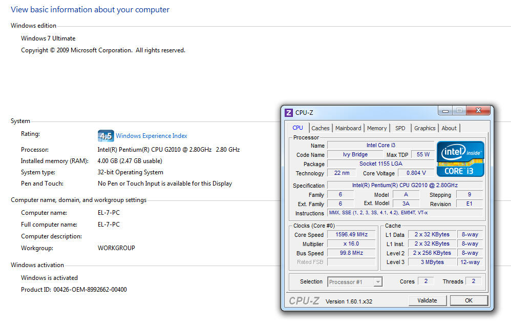Switch to the CPU tab
This screenshot has width=511, height=324.
click(x=297, y=128)
